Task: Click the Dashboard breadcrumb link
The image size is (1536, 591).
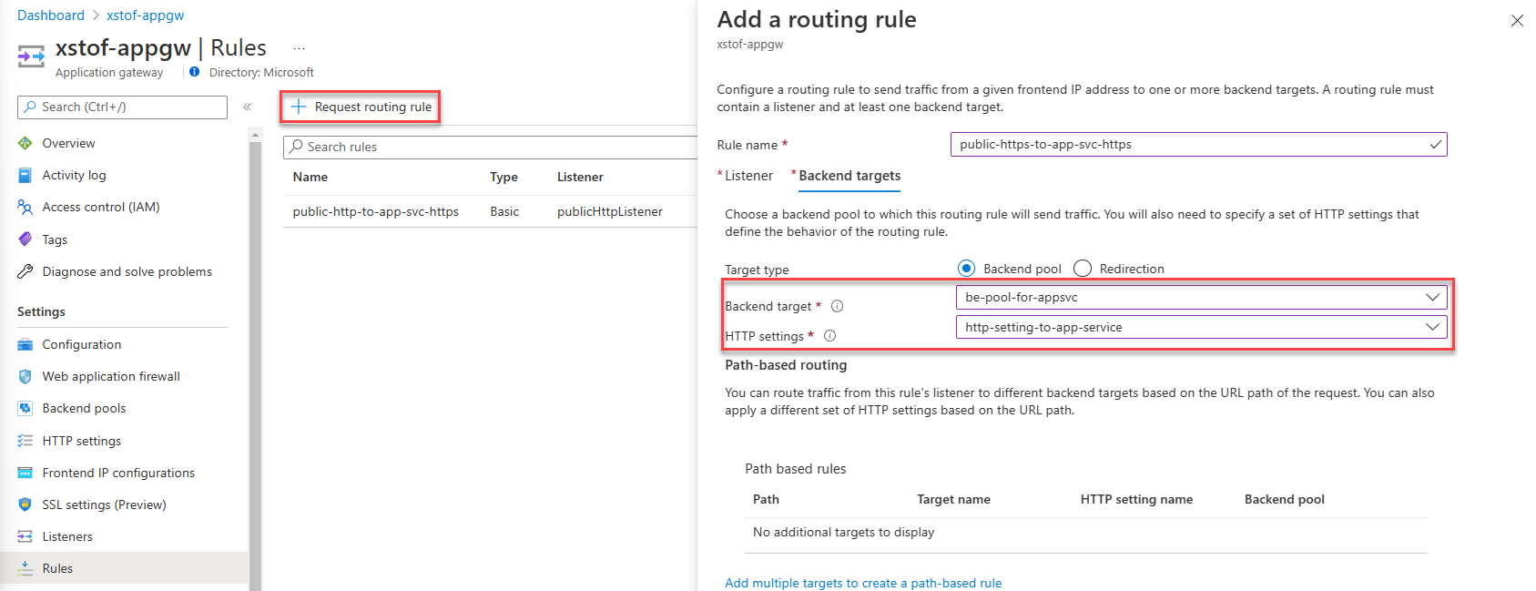Action: [x=51, y=15]
